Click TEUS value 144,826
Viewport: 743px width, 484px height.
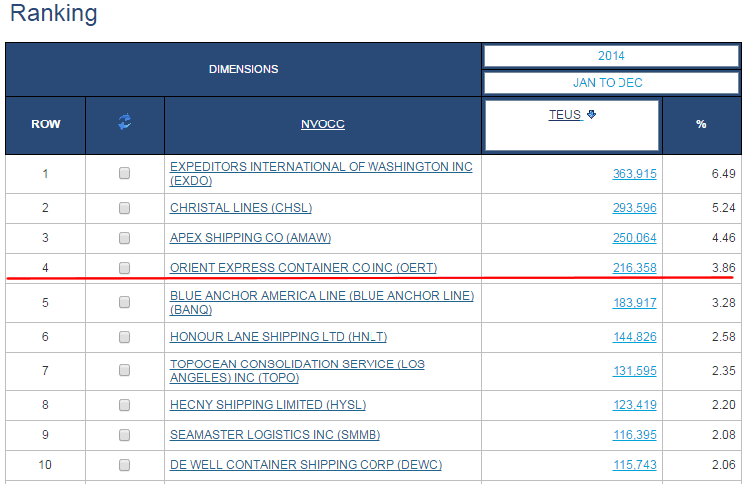click(x=634, y=337)
